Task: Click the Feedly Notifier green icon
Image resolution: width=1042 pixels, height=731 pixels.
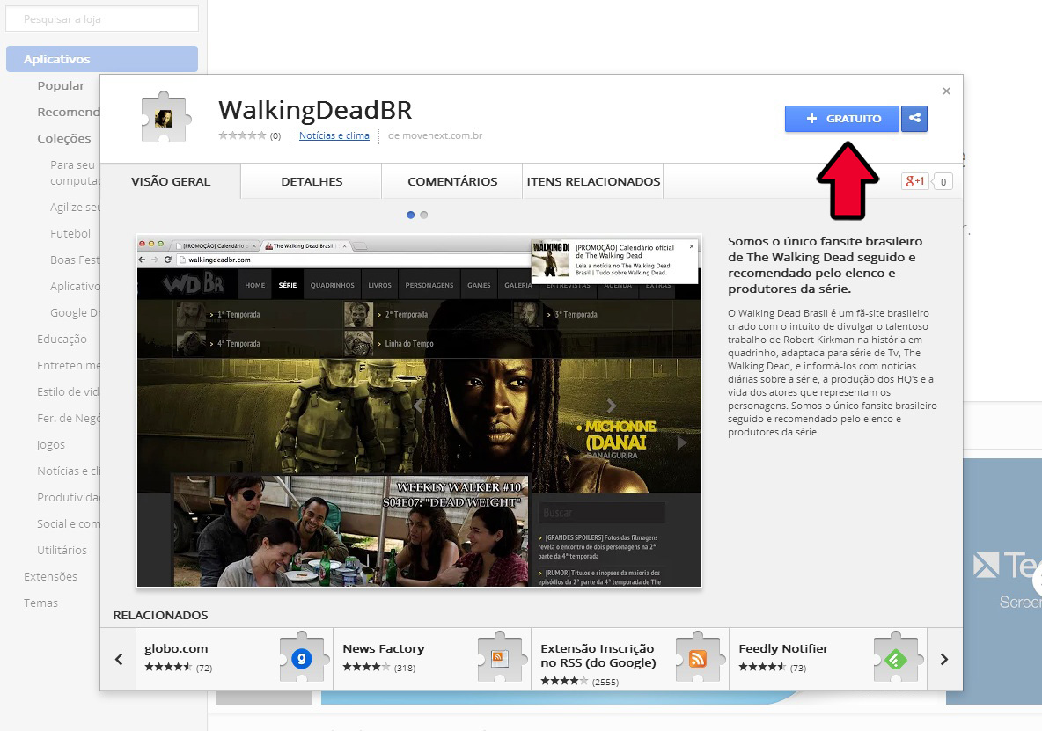Action: click(896, 658)
